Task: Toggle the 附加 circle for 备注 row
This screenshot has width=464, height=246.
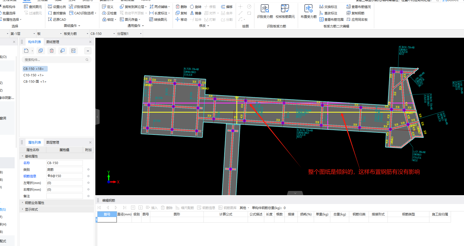Action: pos(88,196)
